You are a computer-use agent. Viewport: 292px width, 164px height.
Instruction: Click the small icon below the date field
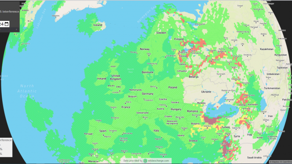(16, 29)
